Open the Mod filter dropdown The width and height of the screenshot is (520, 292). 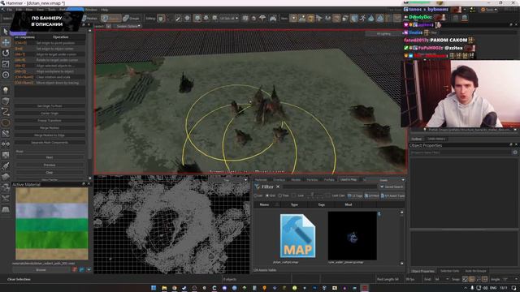tap(371, 195)
